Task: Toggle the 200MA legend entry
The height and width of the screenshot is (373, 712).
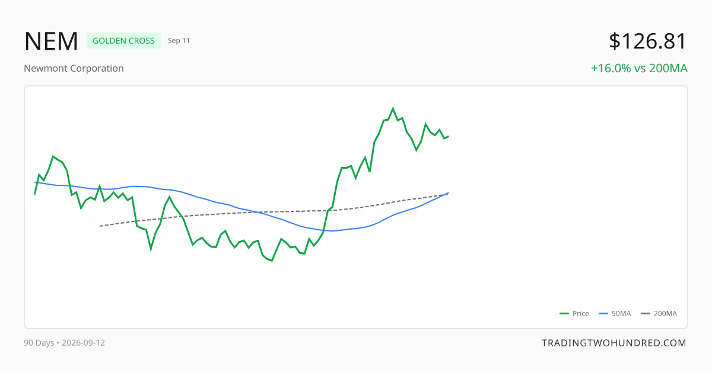Action: [x=659, y=314]
